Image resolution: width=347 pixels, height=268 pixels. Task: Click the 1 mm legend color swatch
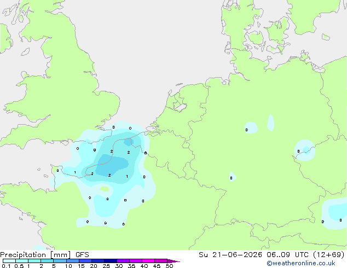click(34, 261)
